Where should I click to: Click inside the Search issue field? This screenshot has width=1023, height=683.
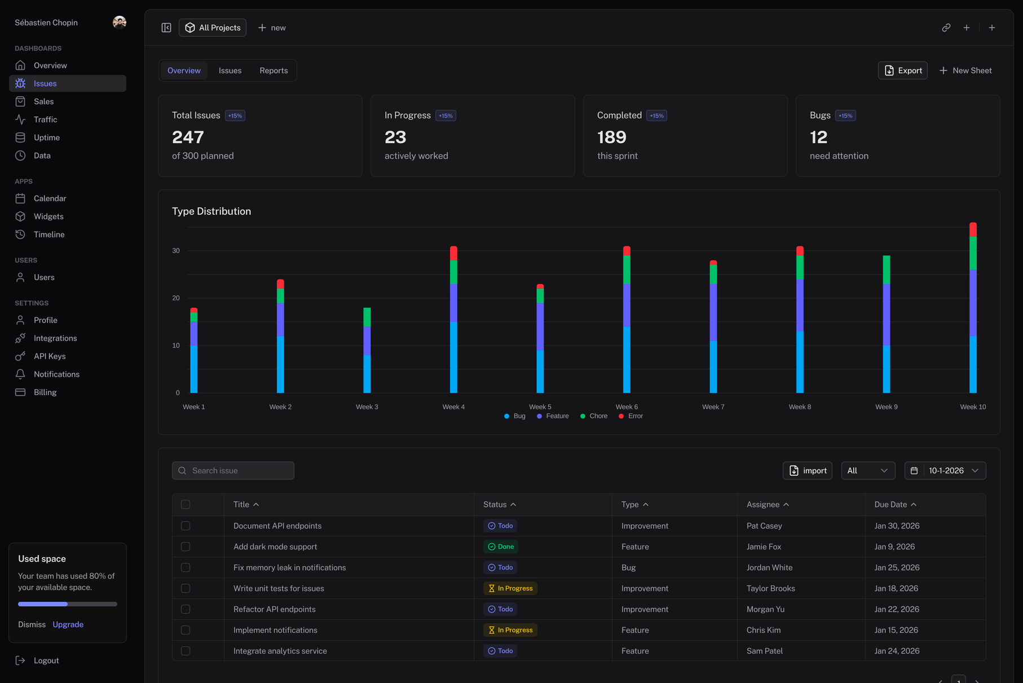point(232,470)
